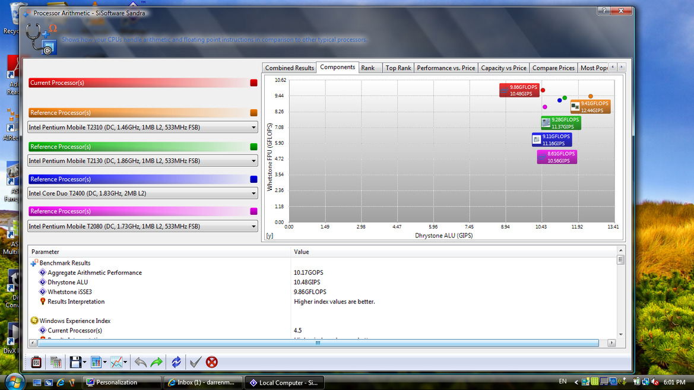Click the horizontal scrollbar left arrow
The width and height of the screenshot is (694, 390).
coord(33,343)
